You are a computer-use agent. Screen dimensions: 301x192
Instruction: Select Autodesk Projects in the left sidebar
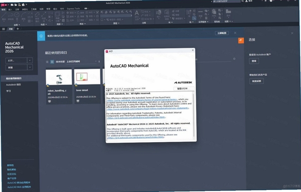[14, 84]
